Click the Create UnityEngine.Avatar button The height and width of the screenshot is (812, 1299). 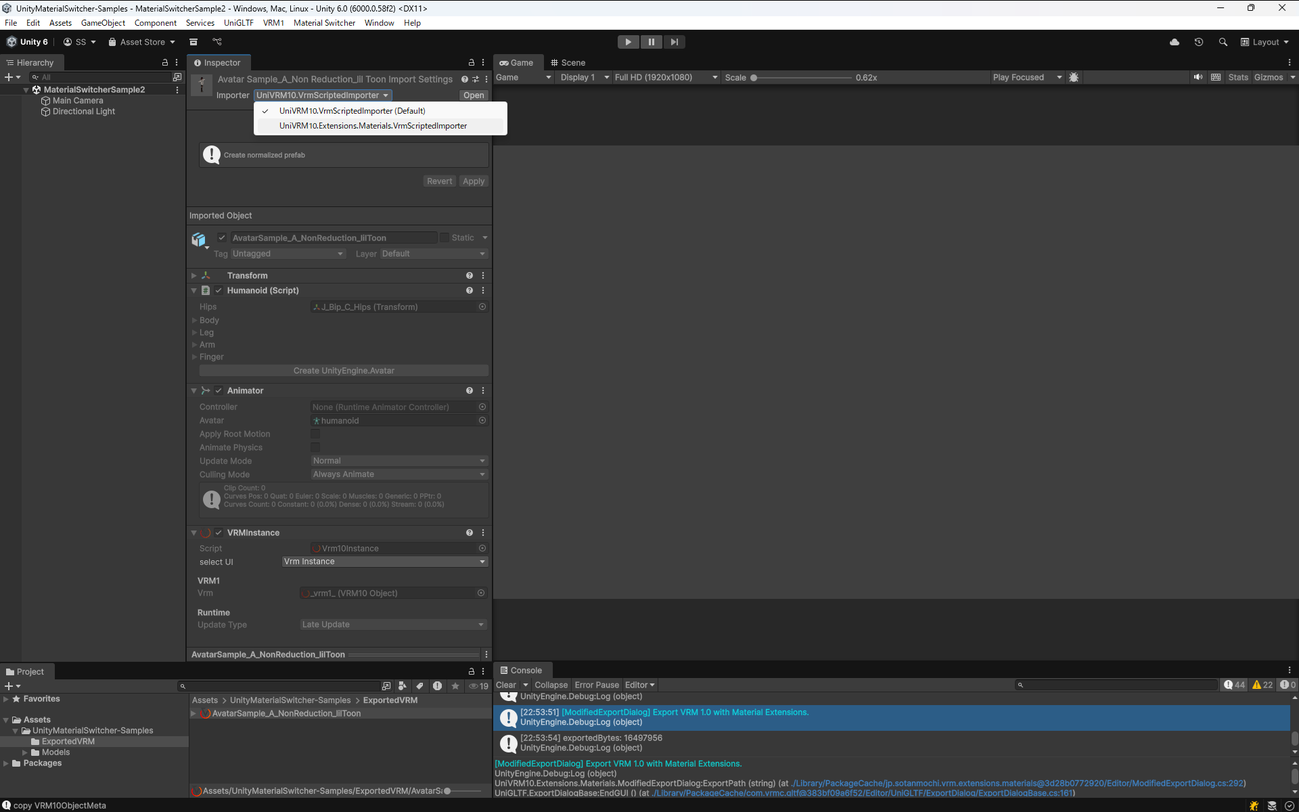(344, 371)
